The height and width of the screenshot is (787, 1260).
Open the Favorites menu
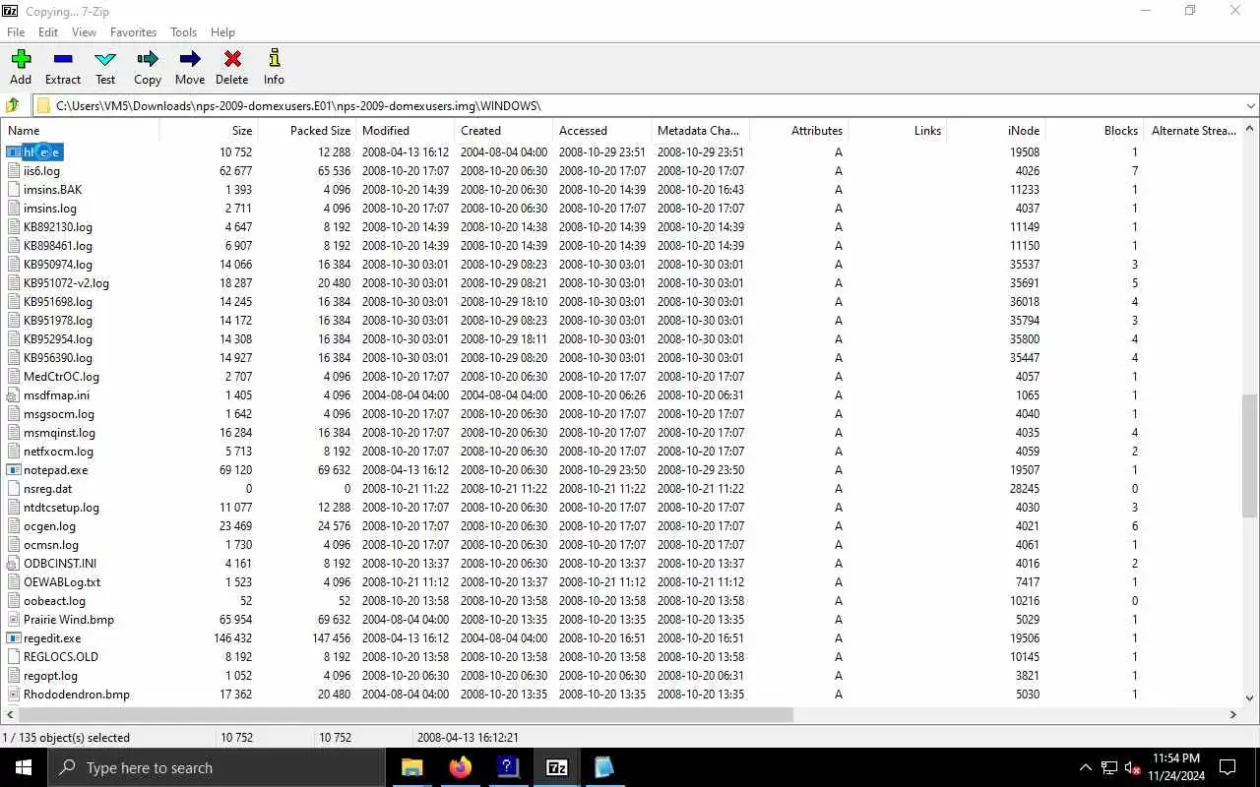coord(133,32)
